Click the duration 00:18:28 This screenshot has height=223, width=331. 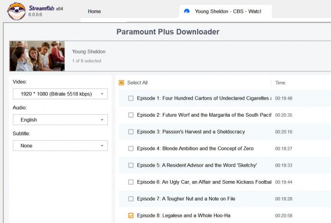click(284, 199)
